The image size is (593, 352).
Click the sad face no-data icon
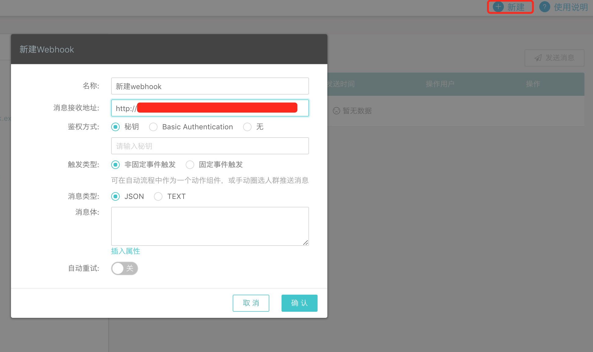(337, 111)
